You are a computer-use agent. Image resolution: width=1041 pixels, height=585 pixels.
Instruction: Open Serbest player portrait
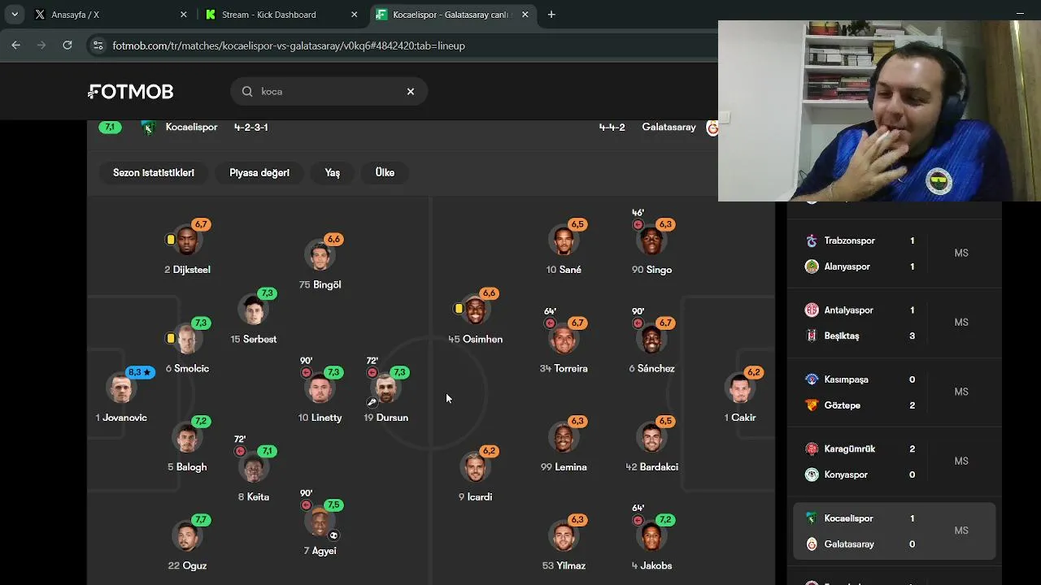[x=253, y=311]
